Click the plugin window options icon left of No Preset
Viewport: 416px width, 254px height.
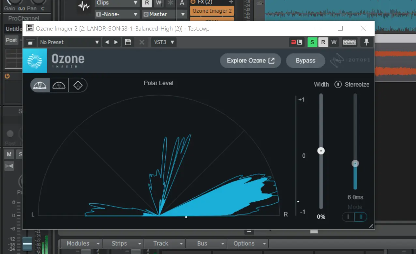click(x=30, y=42)
